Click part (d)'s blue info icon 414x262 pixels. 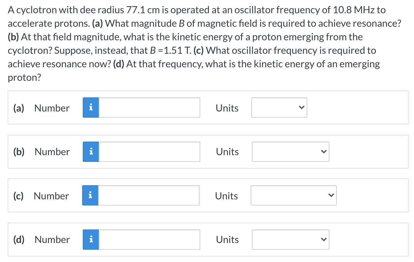(x=90, y=239)
